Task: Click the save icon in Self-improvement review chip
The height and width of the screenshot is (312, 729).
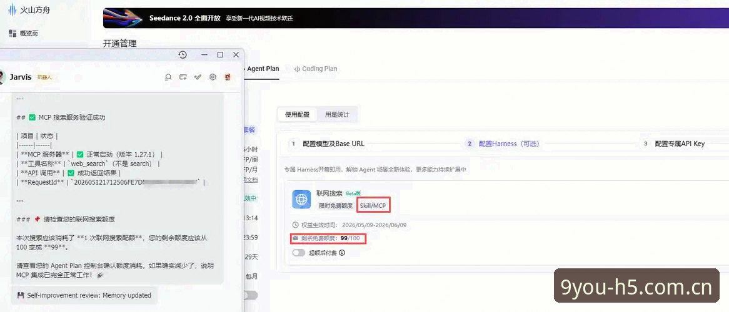Action: [21, 295]
